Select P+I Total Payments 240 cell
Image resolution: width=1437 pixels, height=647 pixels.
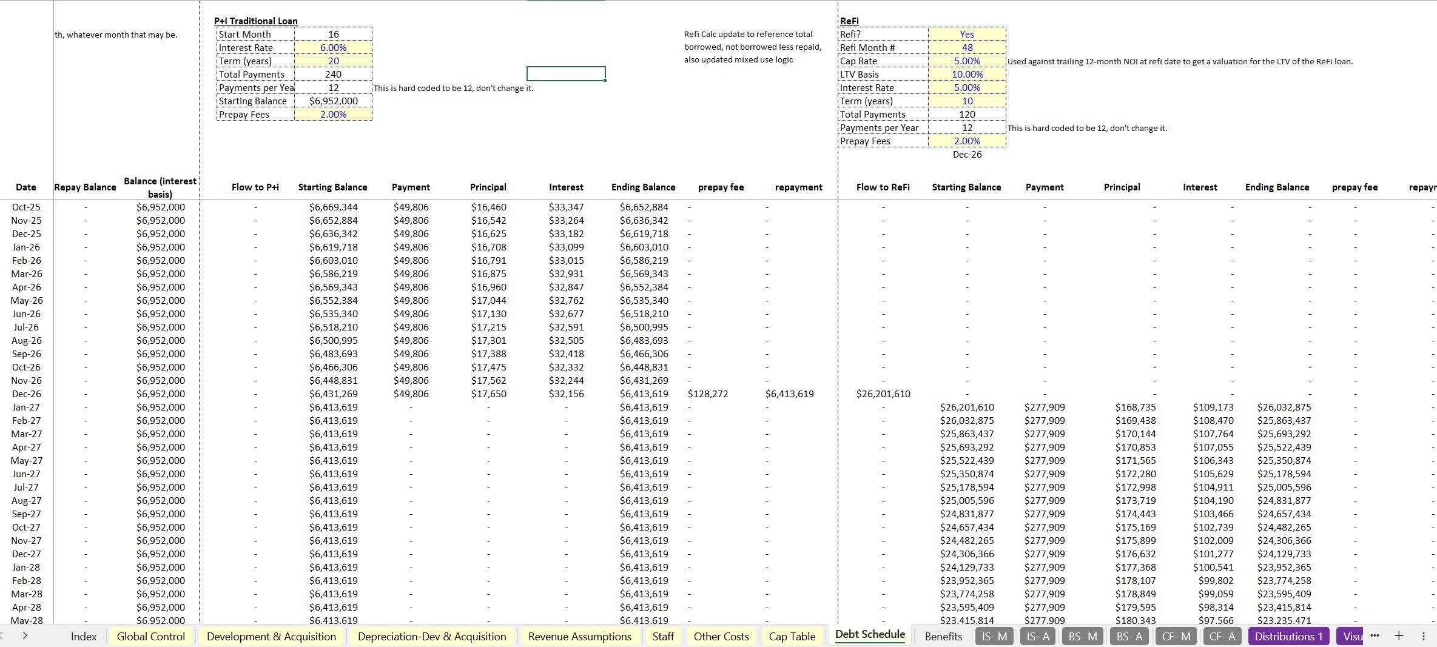point(333,74)
